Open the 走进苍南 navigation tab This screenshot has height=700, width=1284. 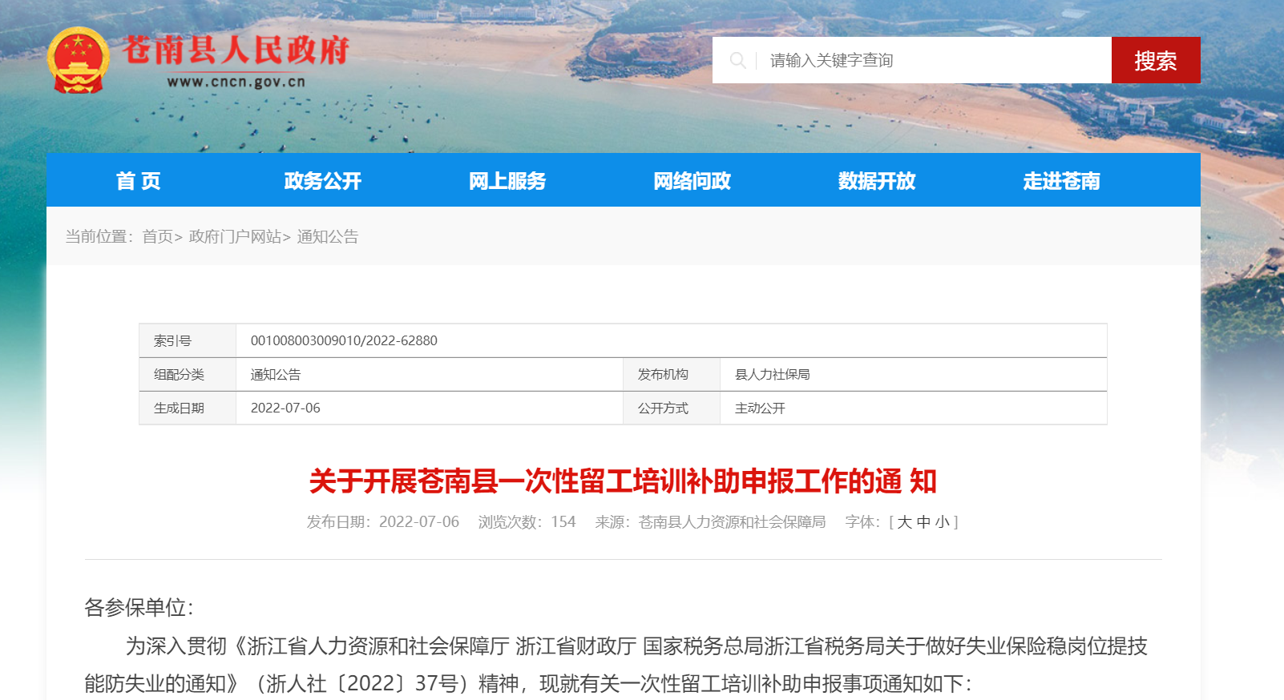click(1061, 181)
